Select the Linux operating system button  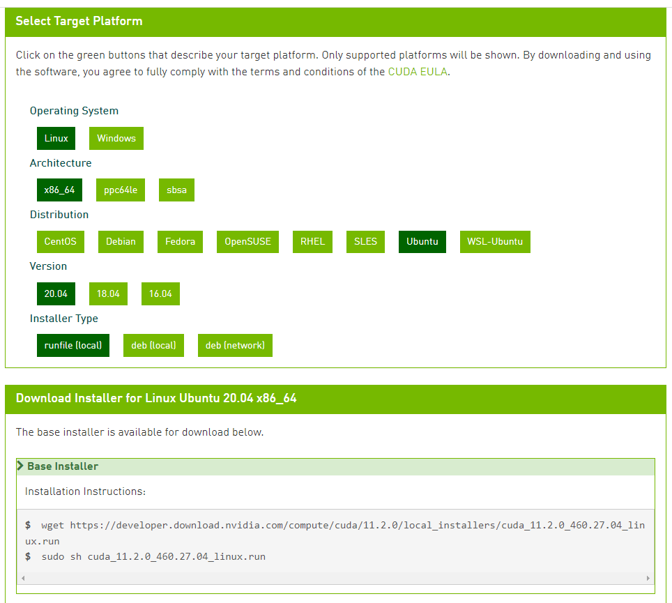click(56, 139)
